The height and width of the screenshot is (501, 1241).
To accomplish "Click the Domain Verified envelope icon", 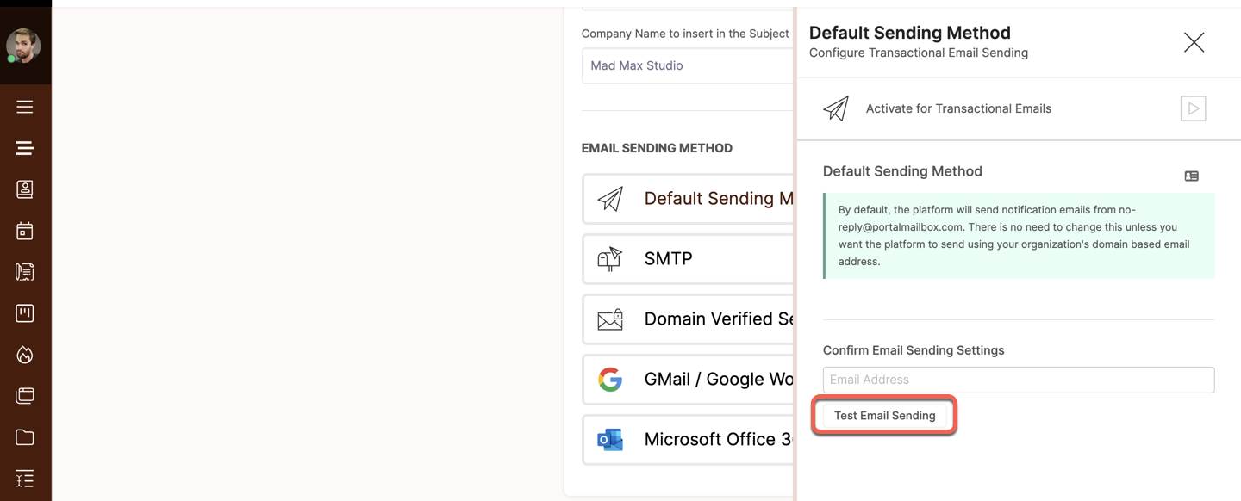I will click(x=610, y=319).
